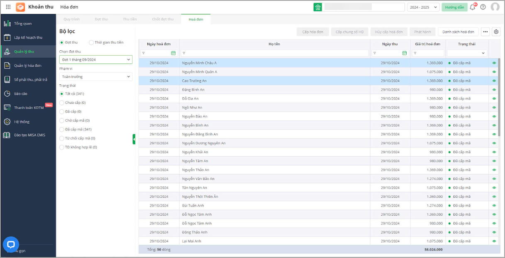The image size is (505, 258).
Task: Open the live chat bubble icon
Action: [11, 245]
